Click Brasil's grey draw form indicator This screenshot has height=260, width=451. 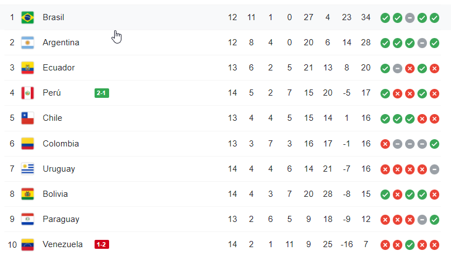[x=410, y=17]
